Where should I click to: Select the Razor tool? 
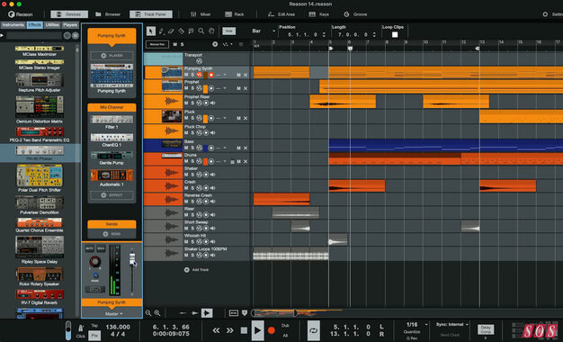click(181, 31)
